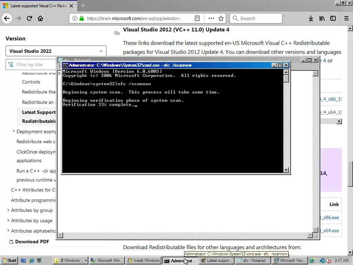Open the Visual Studio 2022 version dropdown
Screen dimensions: 353x265
pyautogui.click(x=56, y=51)
